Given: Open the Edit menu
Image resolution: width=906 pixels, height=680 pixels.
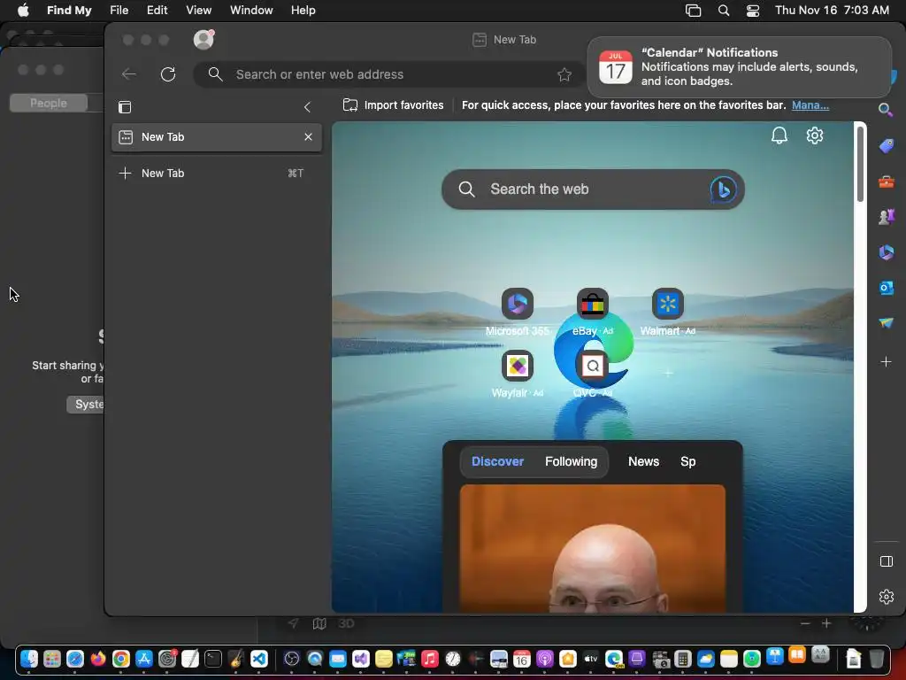Looking at the screenshot, I should tap(157, 11).
